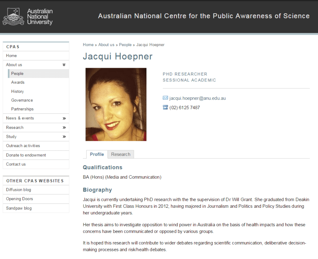Viewport: 318px width, 259px height.
Task: Click Home in the breadcrumb navigation
Action: (x=88, y=45)
